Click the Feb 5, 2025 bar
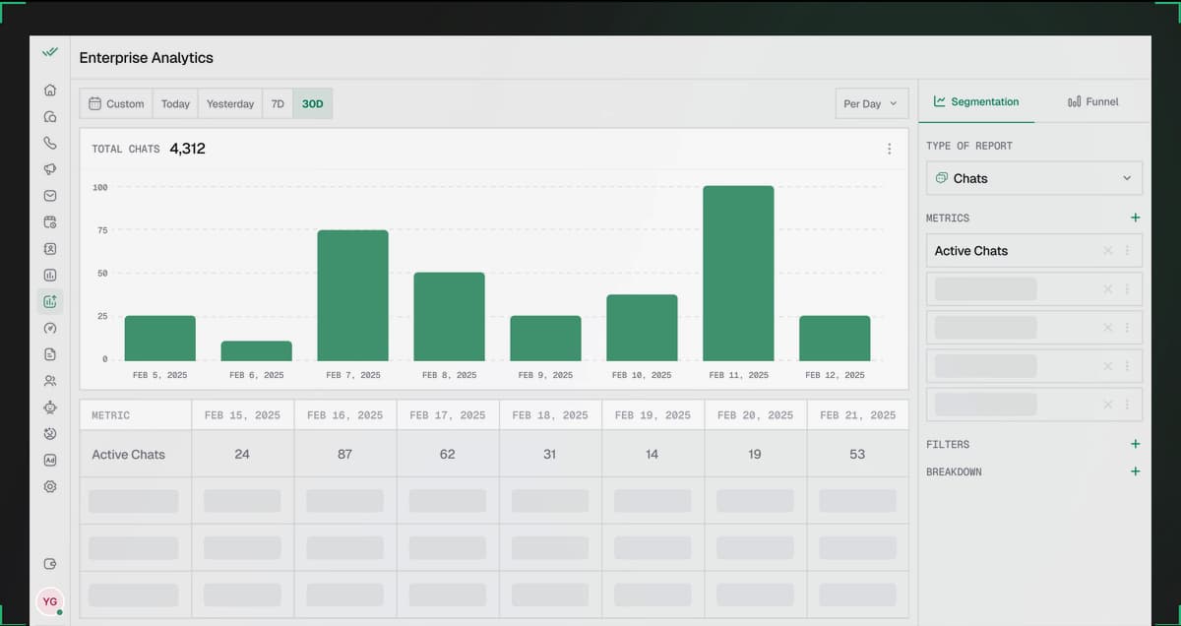 (160, 338)
